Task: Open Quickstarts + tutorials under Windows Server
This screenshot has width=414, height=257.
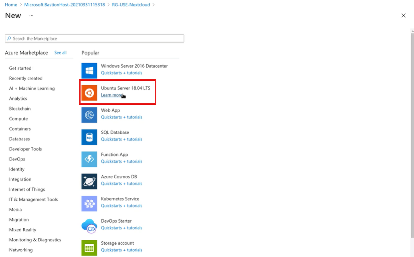Action: click(121, 73)
